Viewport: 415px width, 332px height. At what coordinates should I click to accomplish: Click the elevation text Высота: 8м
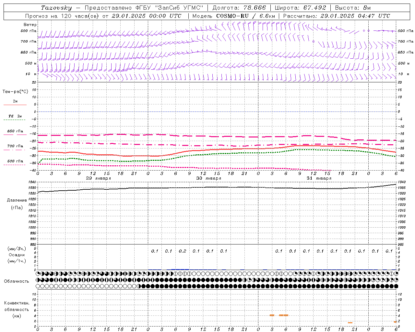pyautogui.click(x=353, y=8)
